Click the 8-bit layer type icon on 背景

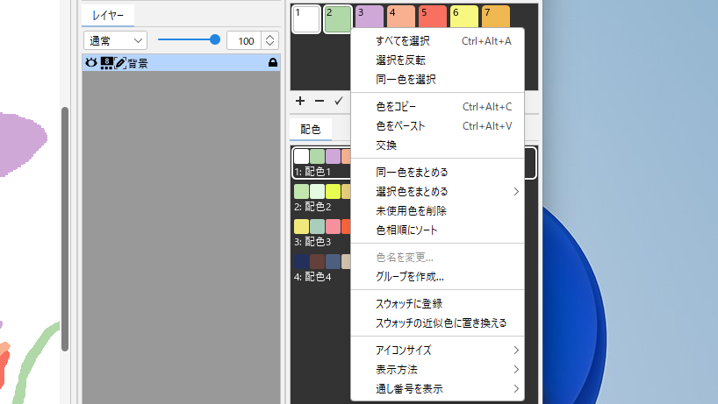[x=106, y=63]
